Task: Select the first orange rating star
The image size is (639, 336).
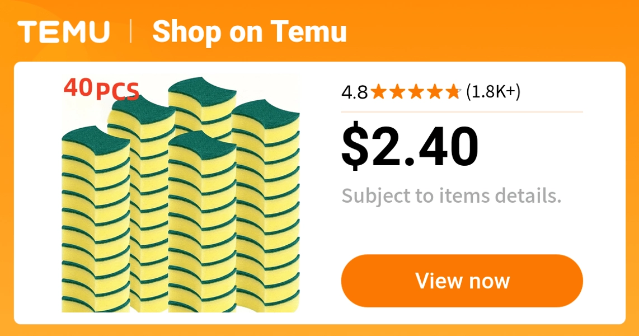Action: coord(379,92)
